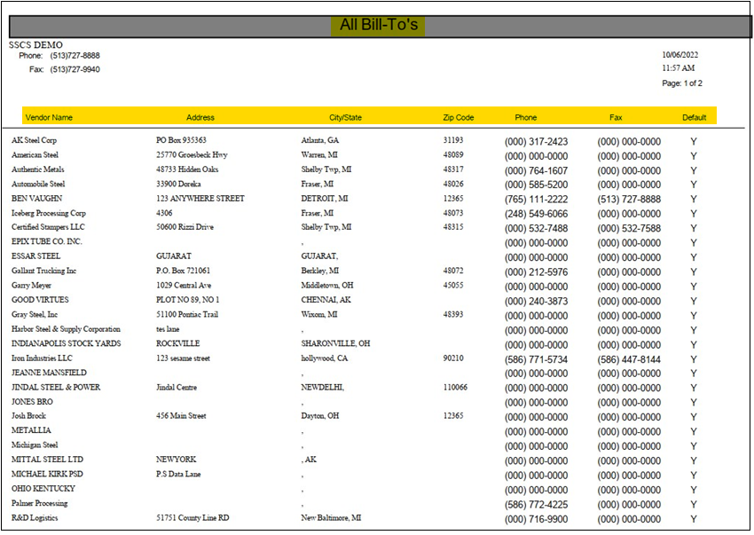Click the Vendor Name column header
This screenshot has width=754, height=535.
[49, 117]
